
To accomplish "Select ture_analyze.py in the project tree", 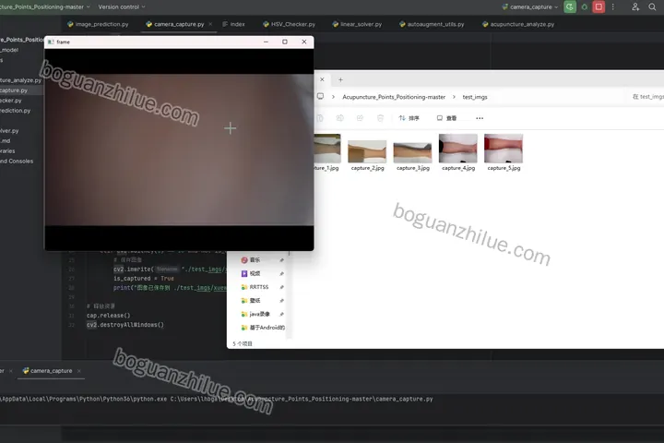I will [20, 80].
